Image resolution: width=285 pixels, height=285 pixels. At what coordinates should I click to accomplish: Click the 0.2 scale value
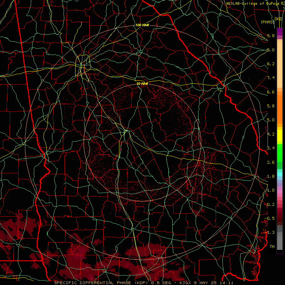271,205
